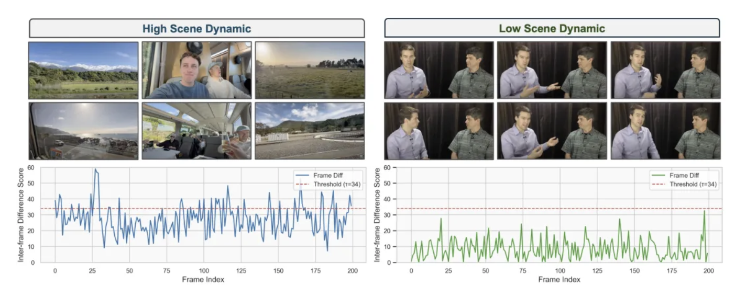Image resolution: width=746 pixels, height=297 pixels.
Task: Click the y-axis tick '40' on green chart
Action: [x=387, y=199]
